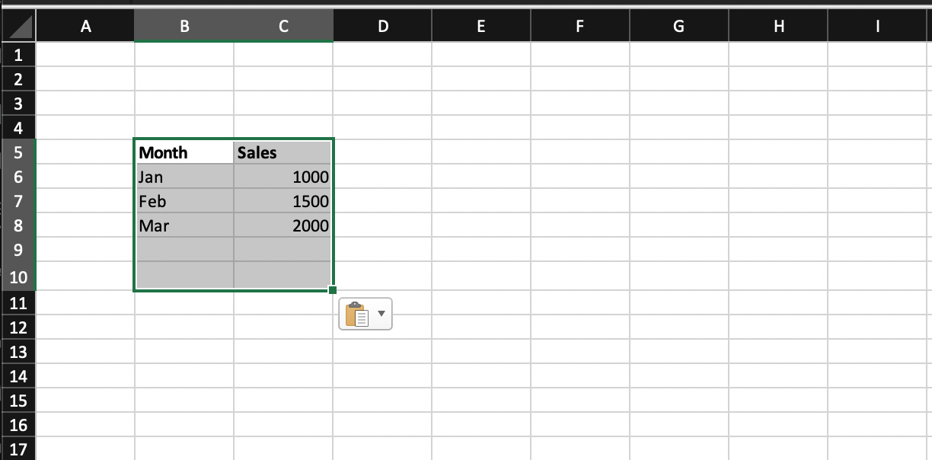The image size is (932, 460).
Task: Select the empty cell E12
Action: [x=480, y=327]
